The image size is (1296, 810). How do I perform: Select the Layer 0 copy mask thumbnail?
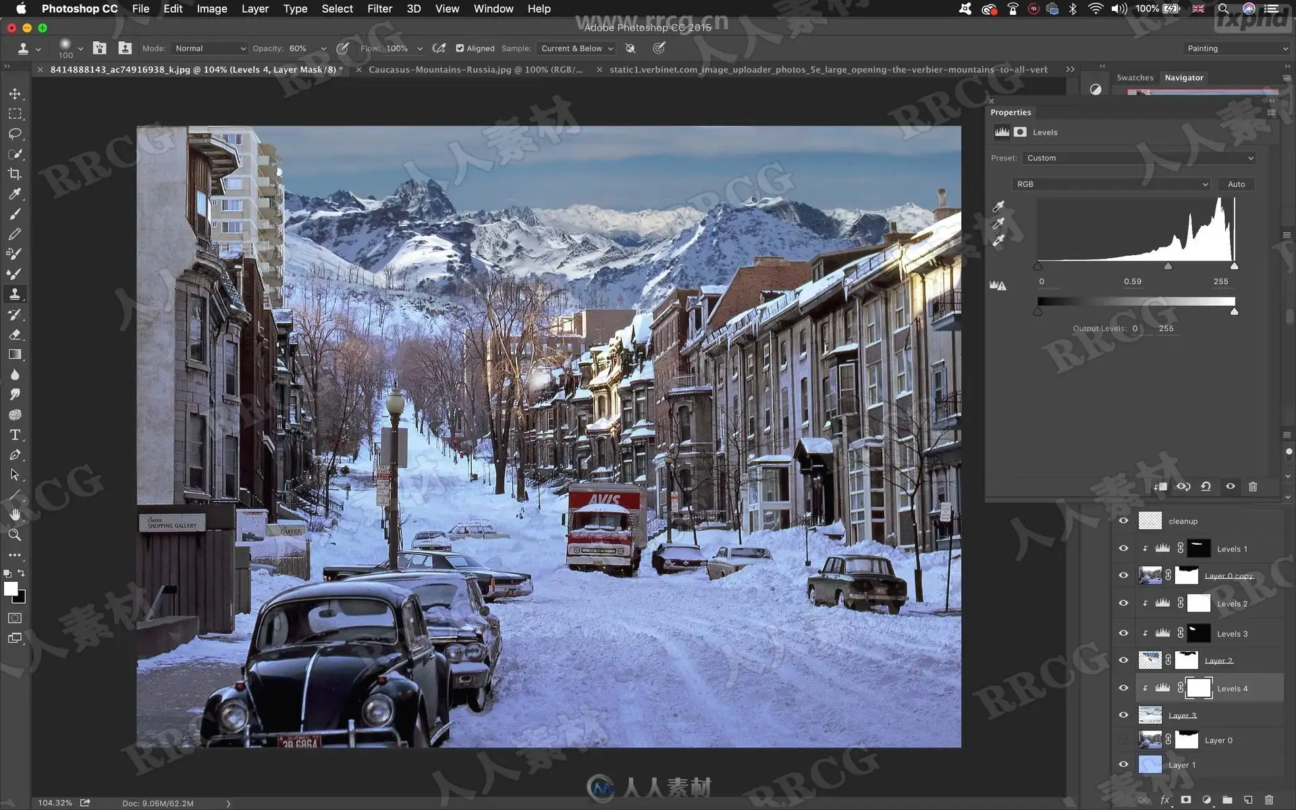coord(1186,575)
